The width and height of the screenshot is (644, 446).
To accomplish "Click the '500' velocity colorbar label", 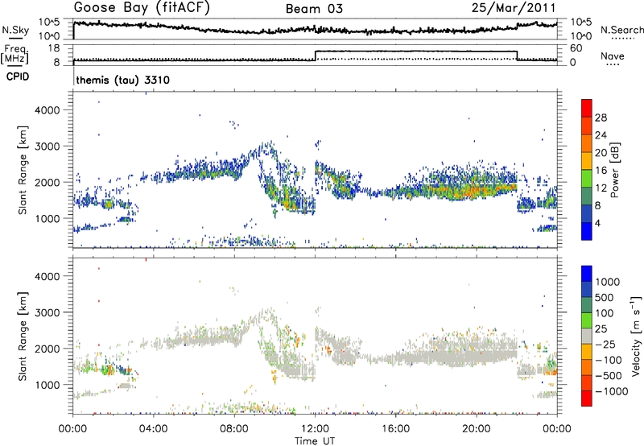I will (x=605, y=298).
